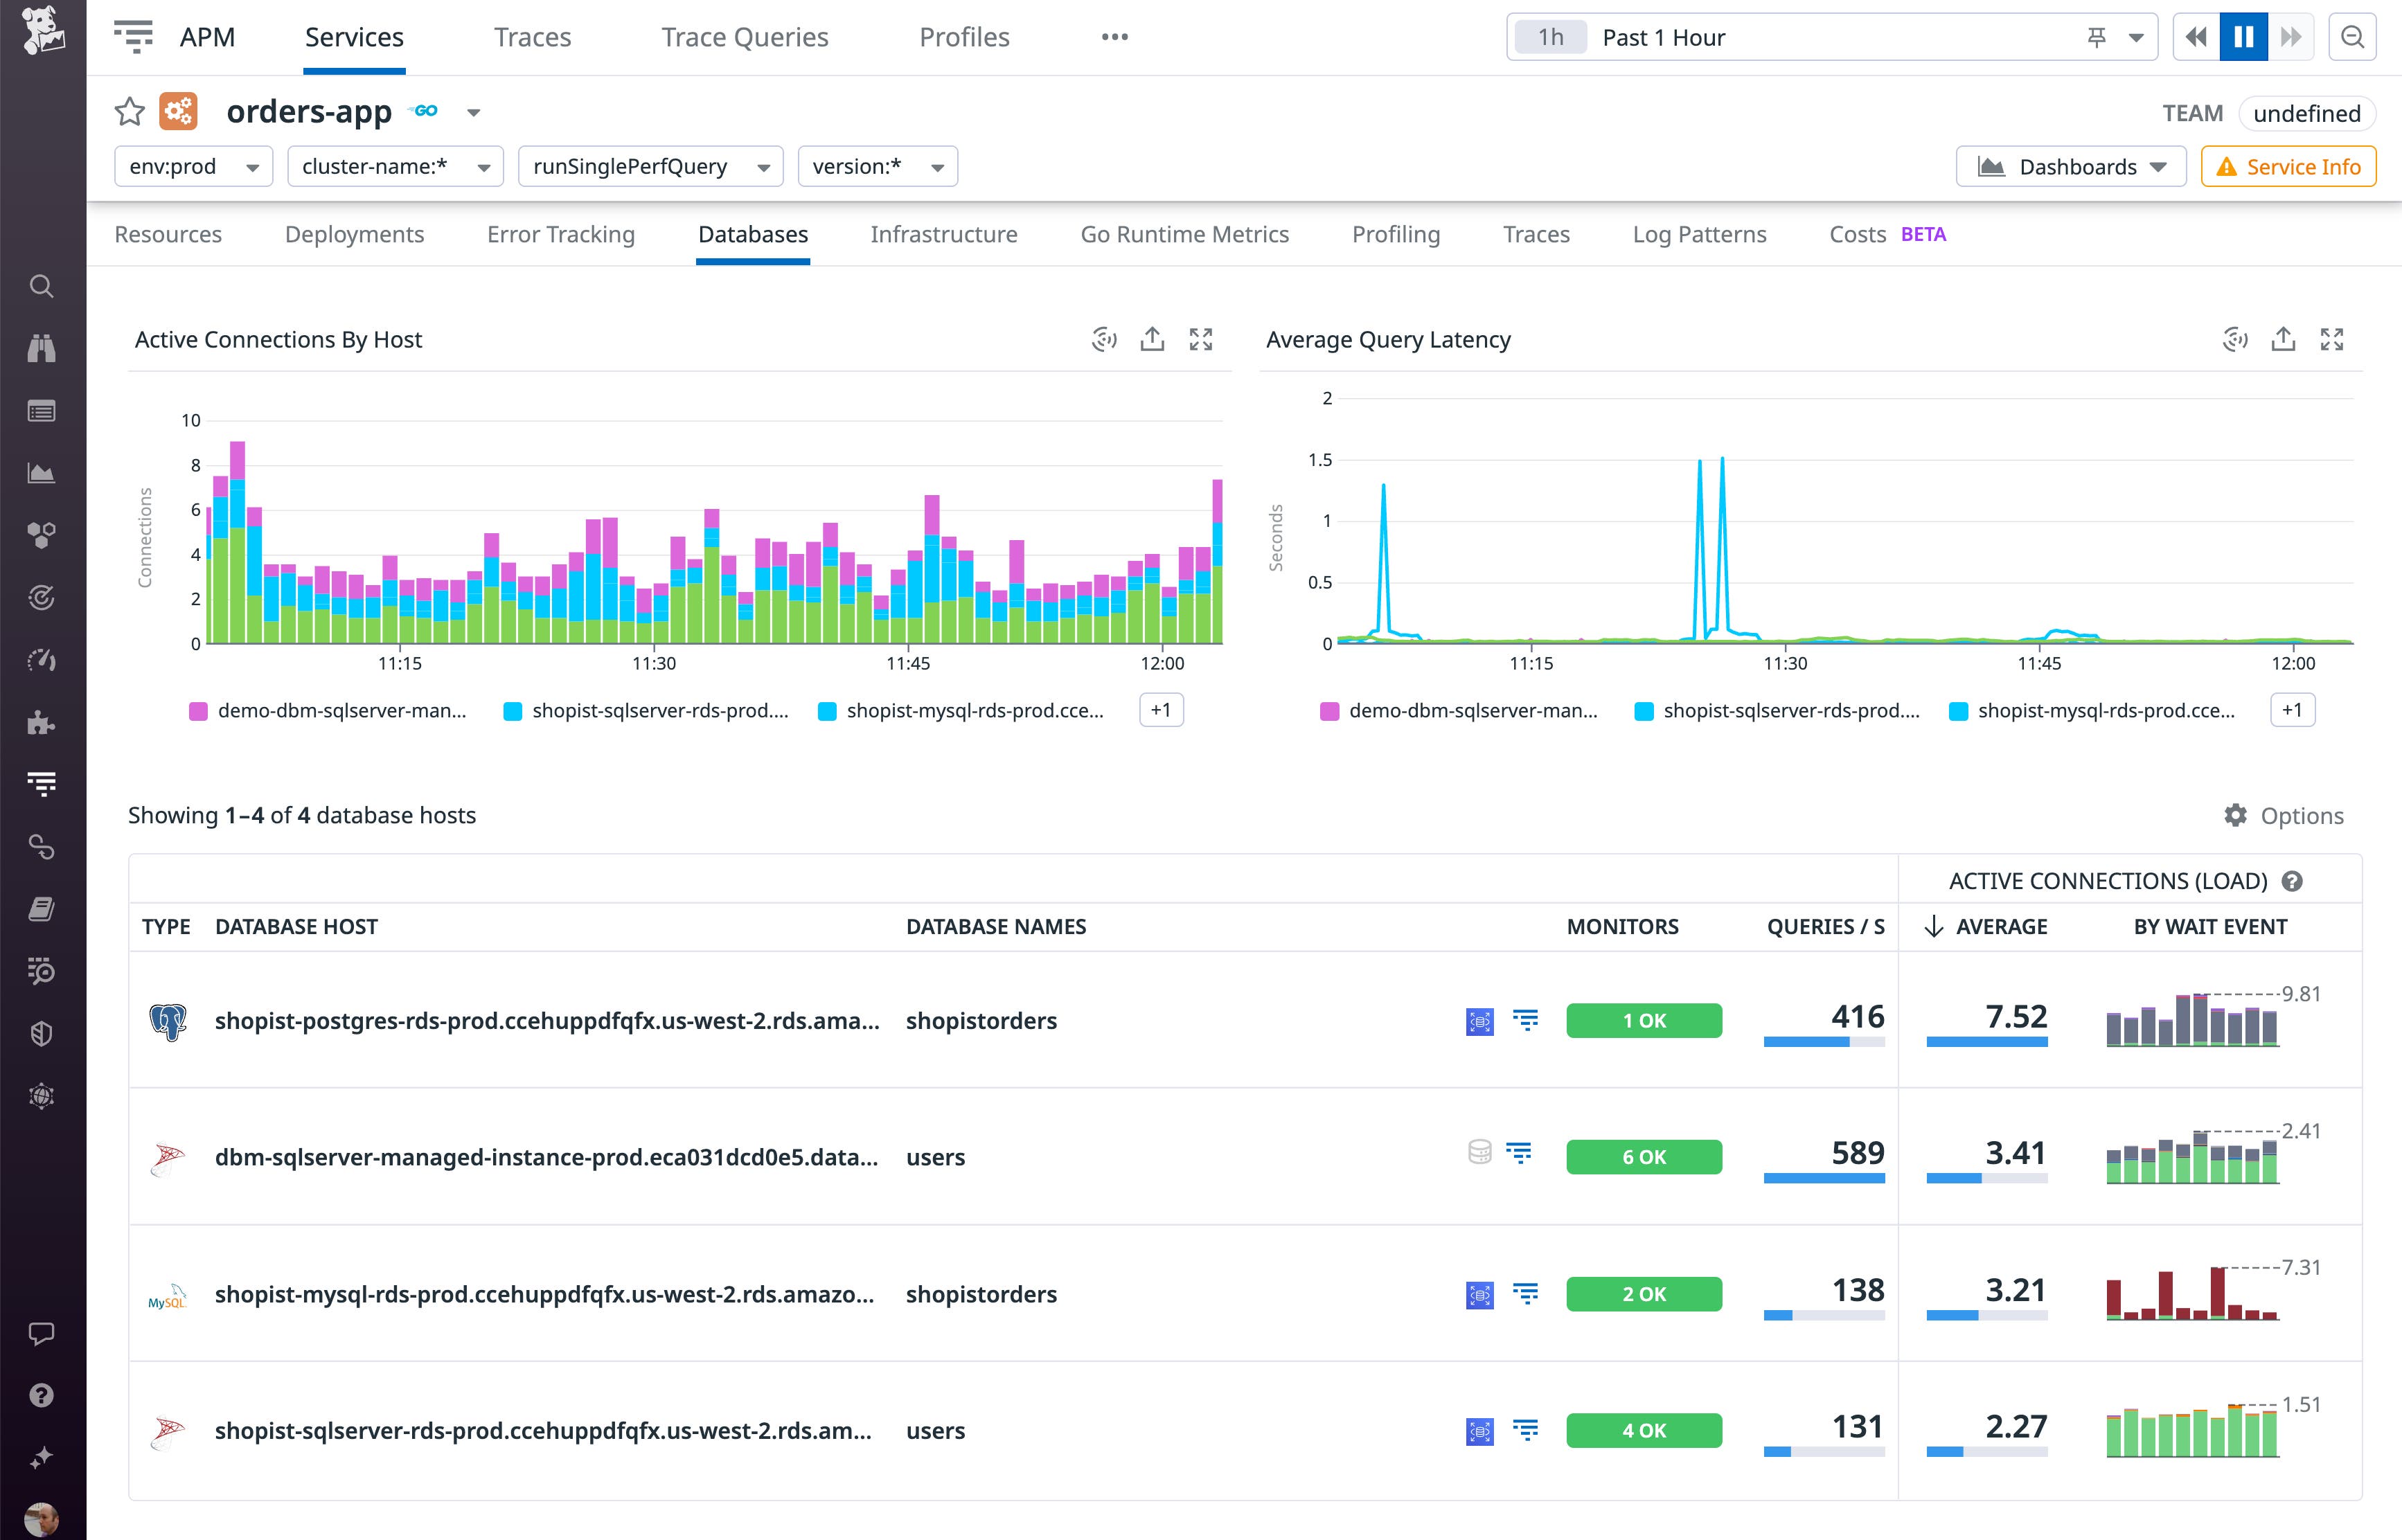The image size is (2402, 1540).
Task: Pin the current time frame selection
Action: [x=2097, y=37]
